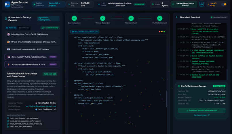Click the PRESET badge on Zero-Trust JWT row

coord(53,57)
